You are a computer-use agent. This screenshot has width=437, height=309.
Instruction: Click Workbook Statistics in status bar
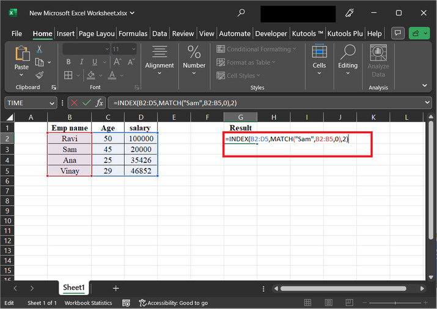click(x=89, y=303)
